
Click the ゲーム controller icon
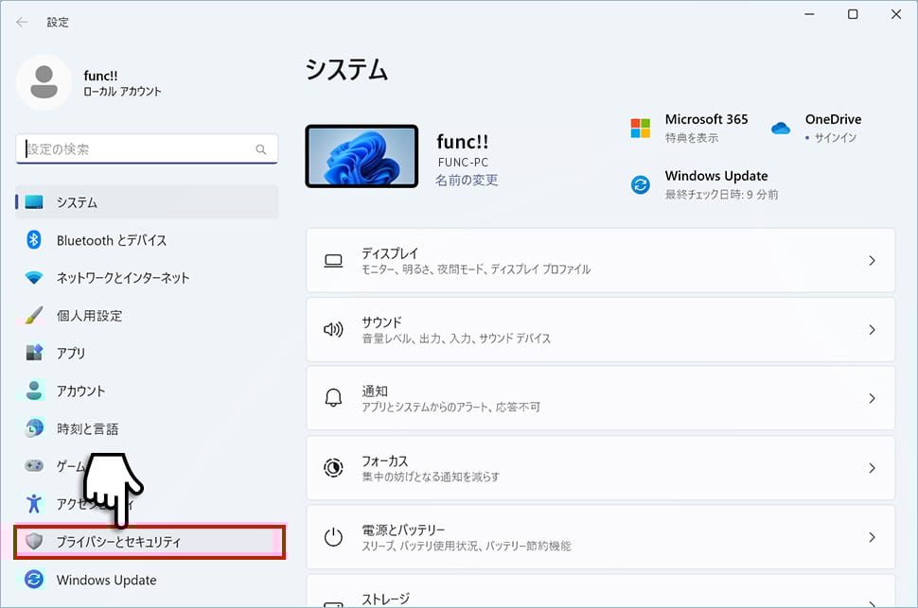pyautogui.click(x=34, y=466)
